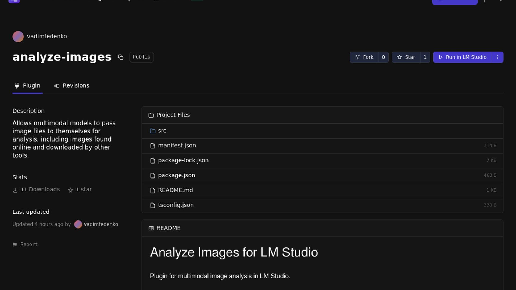
Task: Click the Report flag icon
Action: click(x=15, y=245)
